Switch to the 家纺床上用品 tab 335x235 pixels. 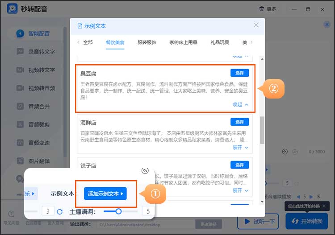(183, 42)
